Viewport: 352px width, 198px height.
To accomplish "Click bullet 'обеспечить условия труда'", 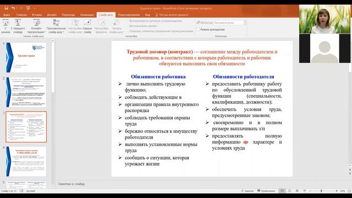I will click(x=247, y=112).
